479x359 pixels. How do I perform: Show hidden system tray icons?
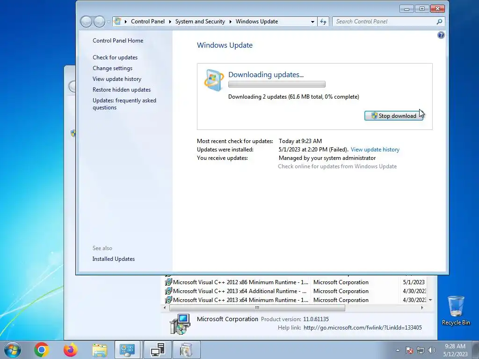coord(398,350)
